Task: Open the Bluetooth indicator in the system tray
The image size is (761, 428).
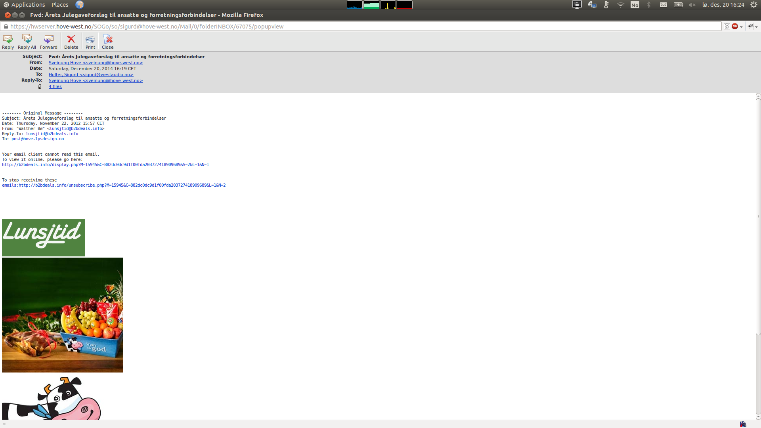Action: coord(649,5)
